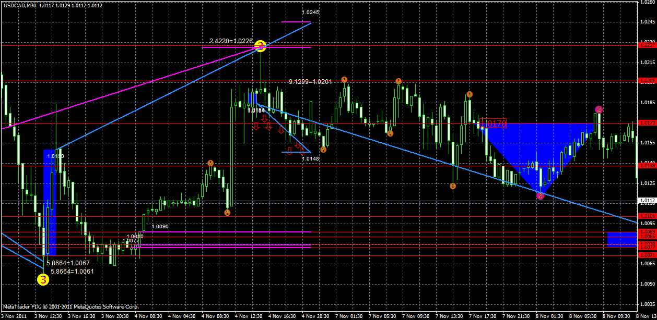657x320 pixels.
Task: Click the orange circled marker above the 7 Nov 09:30 candles
Action: click(x=398, y=81)
